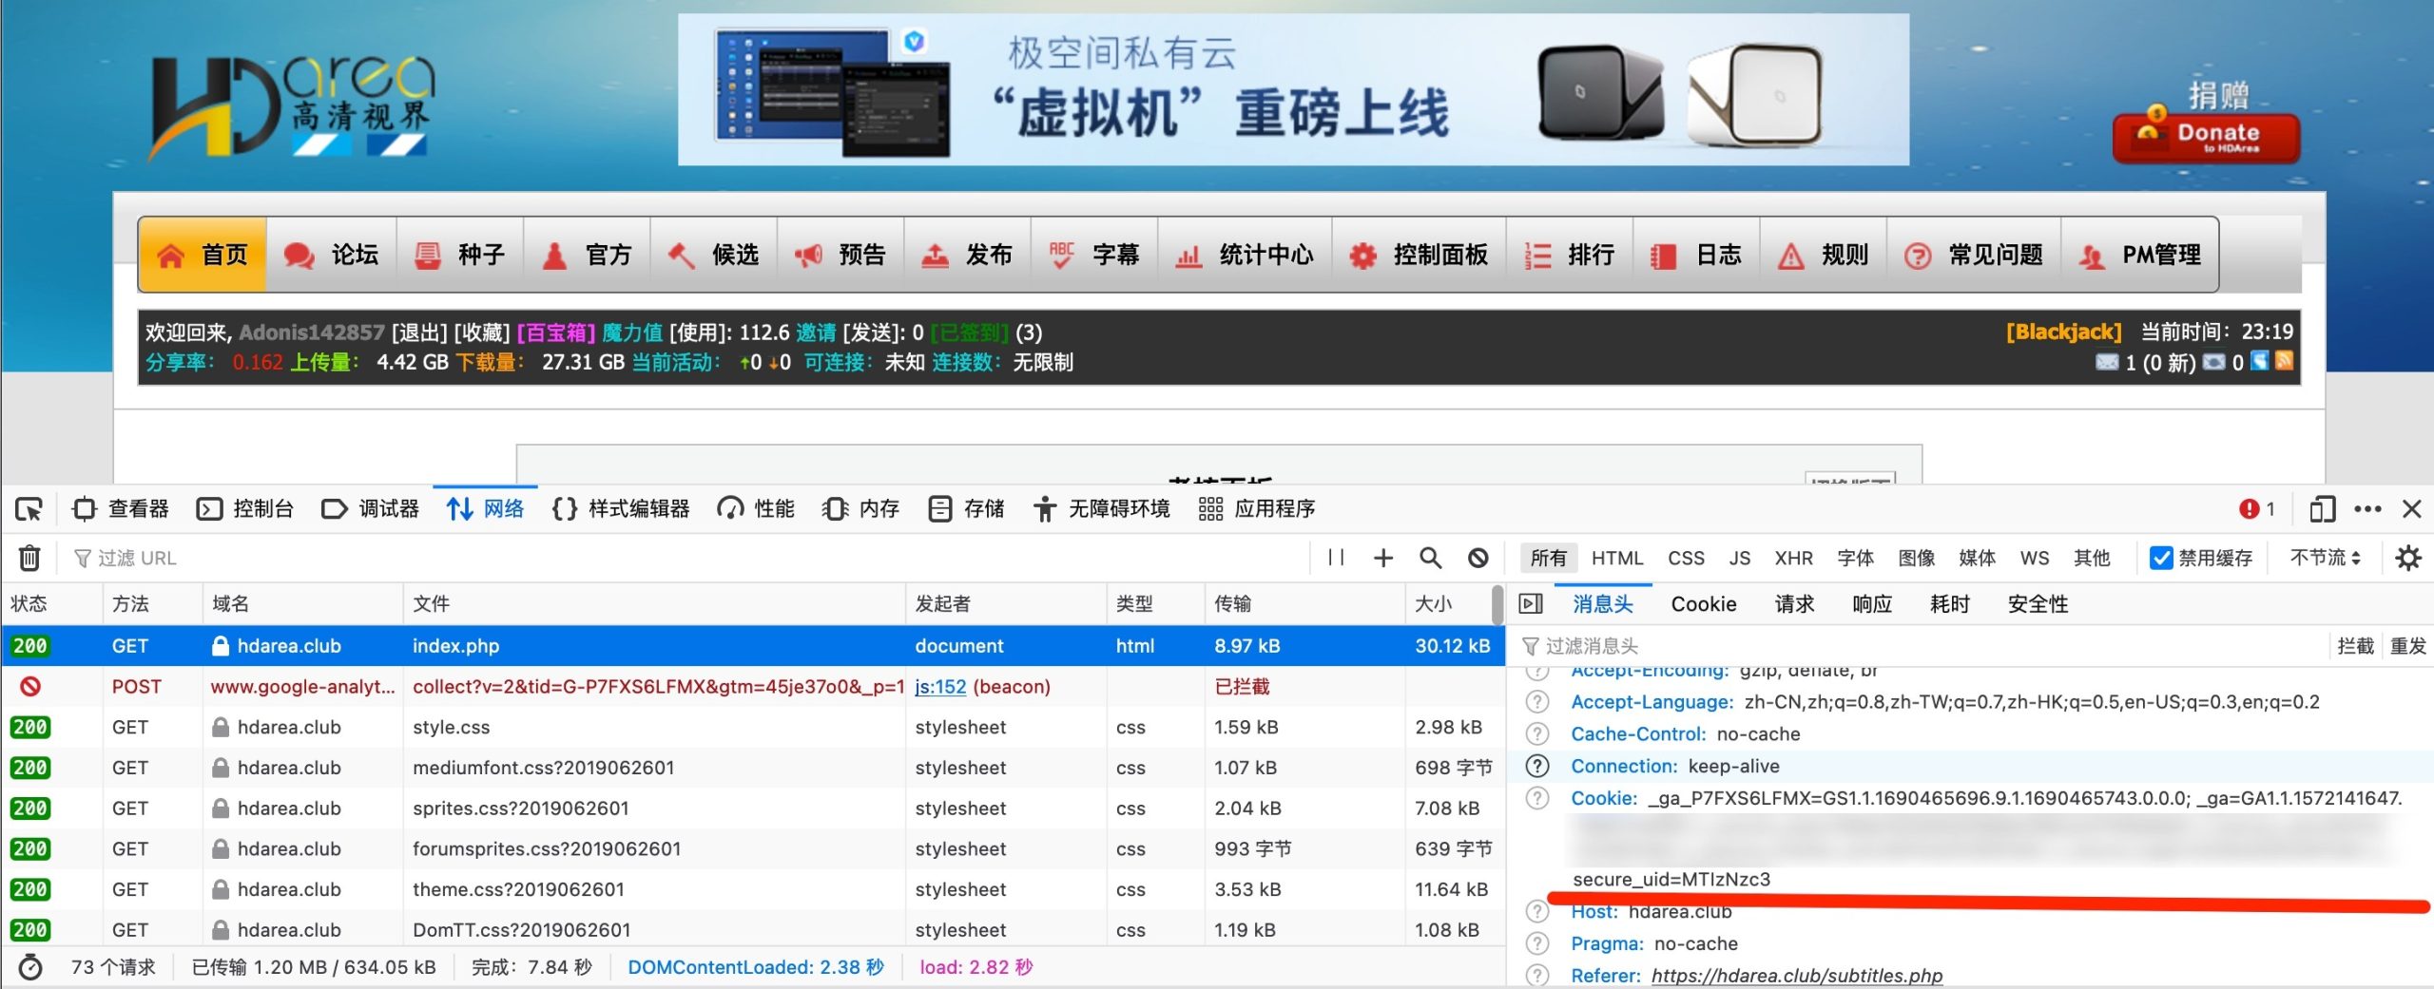Sort by the 状态 column header
Image resolution: width=2434 pixels, height=989 pixels.
pyautogui.click(x=51, y=604)
